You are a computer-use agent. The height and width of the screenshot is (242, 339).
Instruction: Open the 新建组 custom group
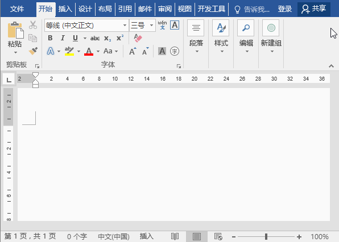click(271, 37)
